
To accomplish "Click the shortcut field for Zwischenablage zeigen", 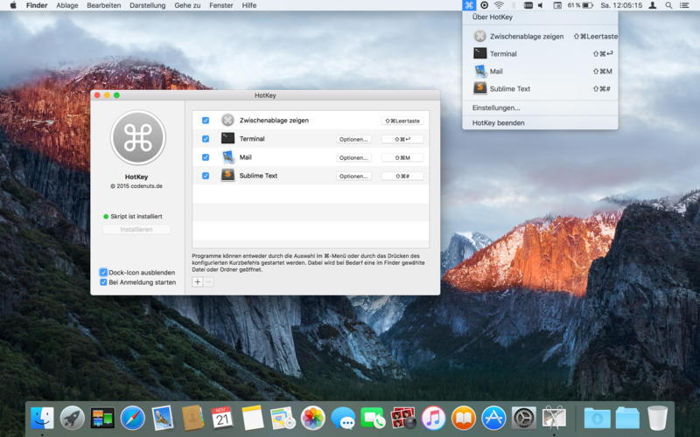I will click(x=402, y=121).
